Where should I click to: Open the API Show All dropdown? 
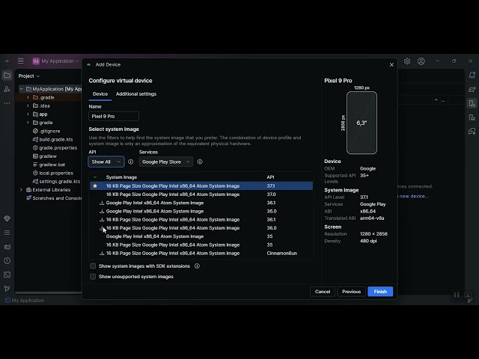106,162
